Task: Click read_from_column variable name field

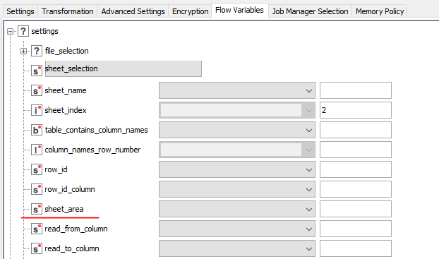Action: click(x=356, y=229)
